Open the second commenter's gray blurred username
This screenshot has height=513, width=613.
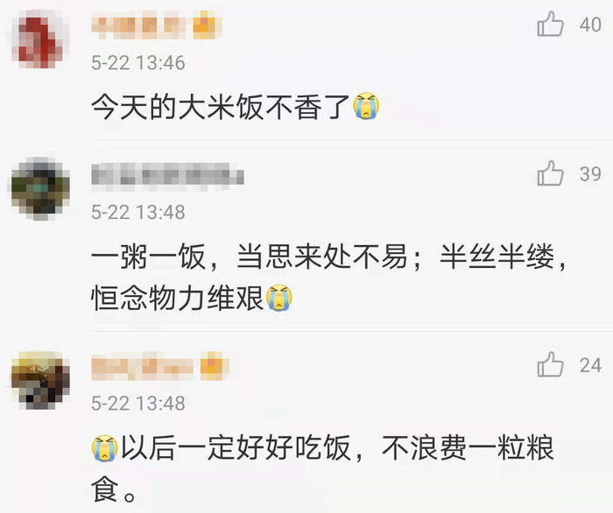click(168, 174)
